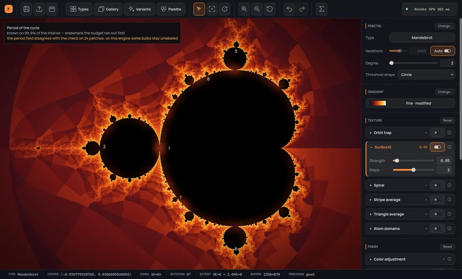Open the Palette menu
This screenshot has height=279, width=462.
[x=171, y=9]
